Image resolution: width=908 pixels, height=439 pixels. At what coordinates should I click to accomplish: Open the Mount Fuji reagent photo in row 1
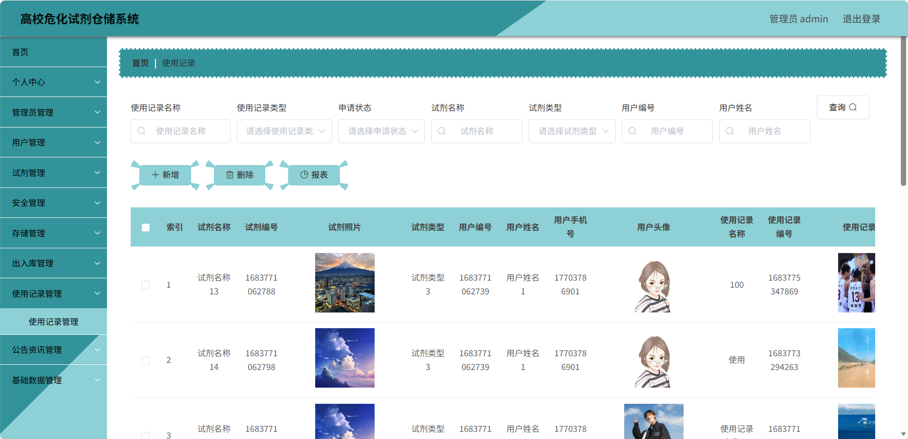click(345, 283)
